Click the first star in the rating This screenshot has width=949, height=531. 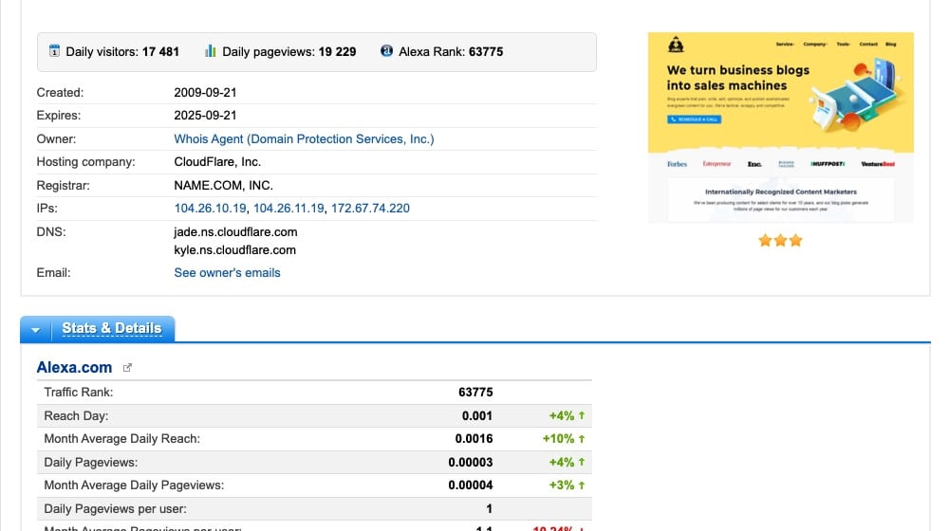[765, 241]
